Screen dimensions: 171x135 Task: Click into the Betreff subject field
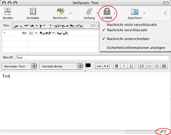(92, 57)
